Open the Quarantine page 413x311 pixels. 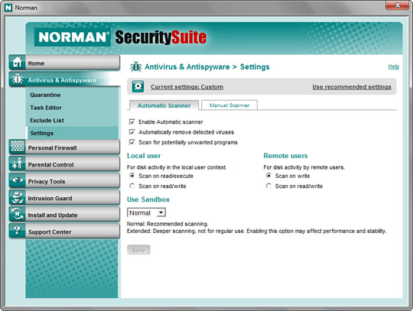[45, 95]
